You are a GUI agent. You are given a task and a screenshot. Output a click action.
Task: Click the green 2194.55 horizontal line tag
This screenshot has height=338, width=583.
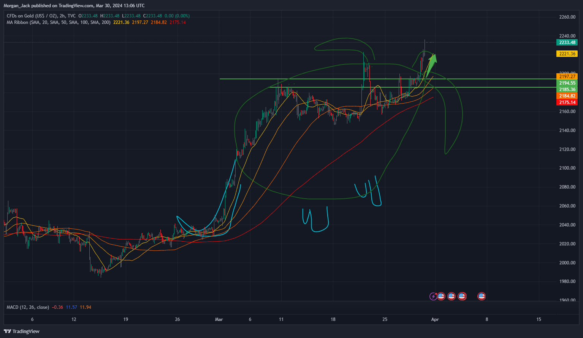(567, 83)
